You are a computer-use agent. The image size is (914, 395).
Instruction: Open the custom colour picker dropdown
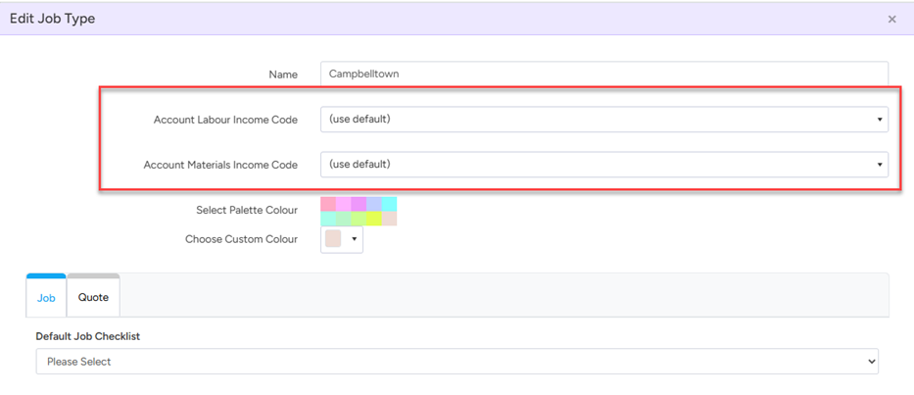[x=354, y=239]
